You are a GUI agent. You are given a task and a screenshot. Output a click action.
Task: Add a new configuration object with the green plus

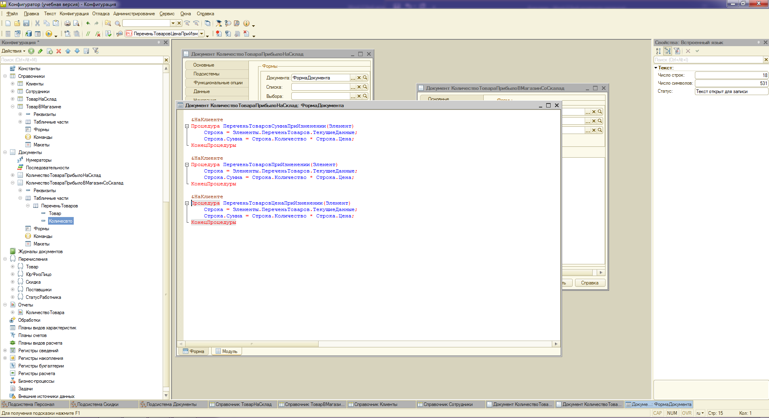coord(31,51)
